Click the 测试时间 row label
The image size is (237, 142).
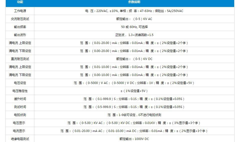[x=20, y=107]
